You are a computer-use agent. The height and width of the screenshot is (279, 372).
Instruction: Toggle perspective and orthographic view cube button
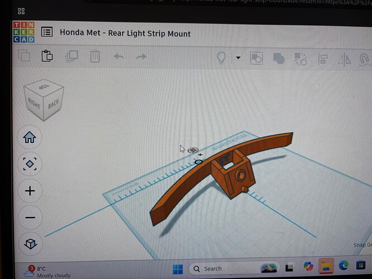tap(30, 244)
